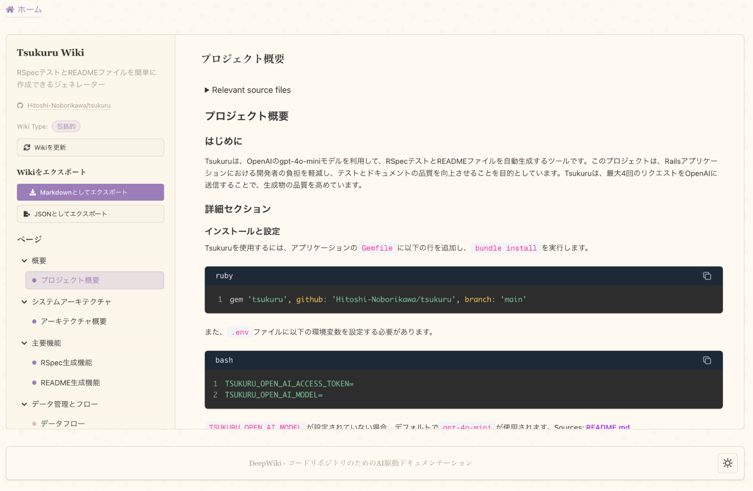Open the Hitoshi-Noborikawa/tsukuru repository link
The image size is (753, 491).
[x=69, y=105]
